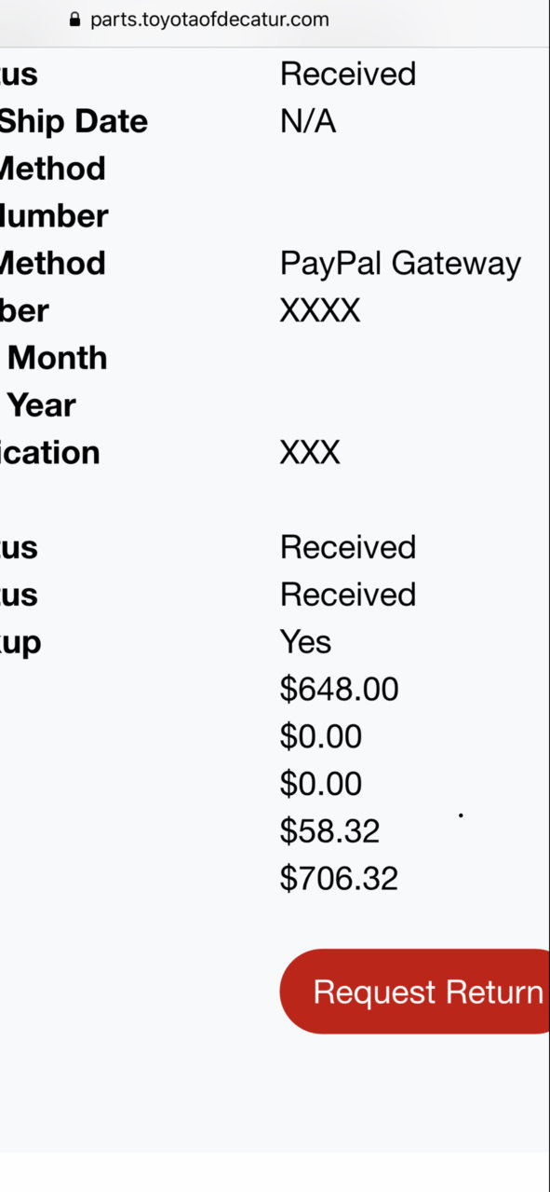The image size is (550, 1192).
Task: Select the XXX verification value
Action: coord(310,452)
